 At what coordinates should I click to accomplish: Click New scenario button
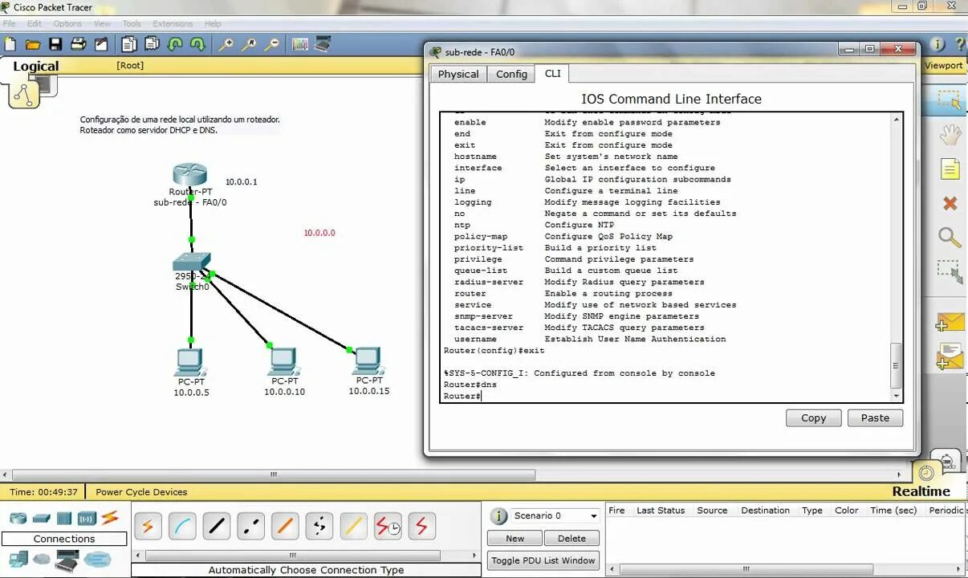[x=515, y=538]
